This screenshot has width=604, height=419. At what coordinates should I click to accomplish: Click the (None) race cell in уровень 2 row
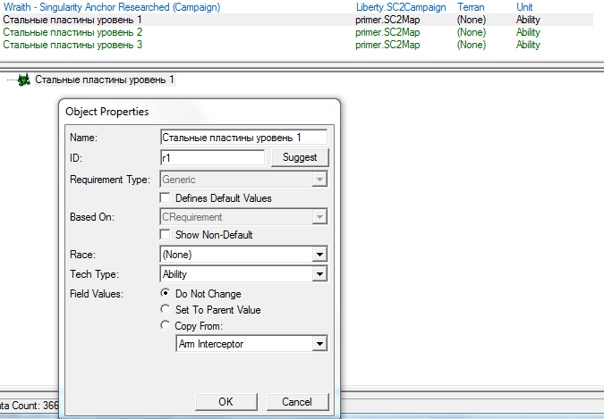[472, 32]
